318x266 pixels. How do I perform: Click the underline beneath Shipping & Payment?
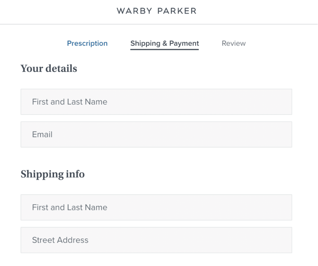click(x=165, y=49)
